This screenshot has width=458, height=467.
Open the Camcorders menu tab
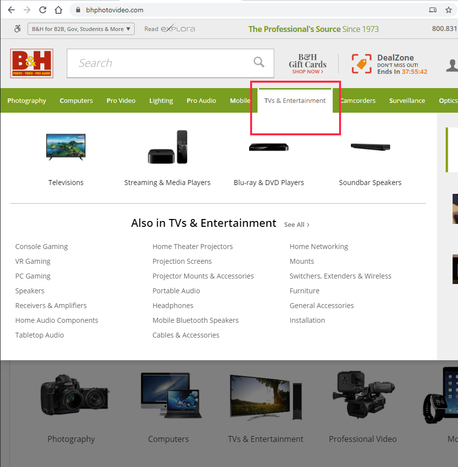(x=358, y=101)
